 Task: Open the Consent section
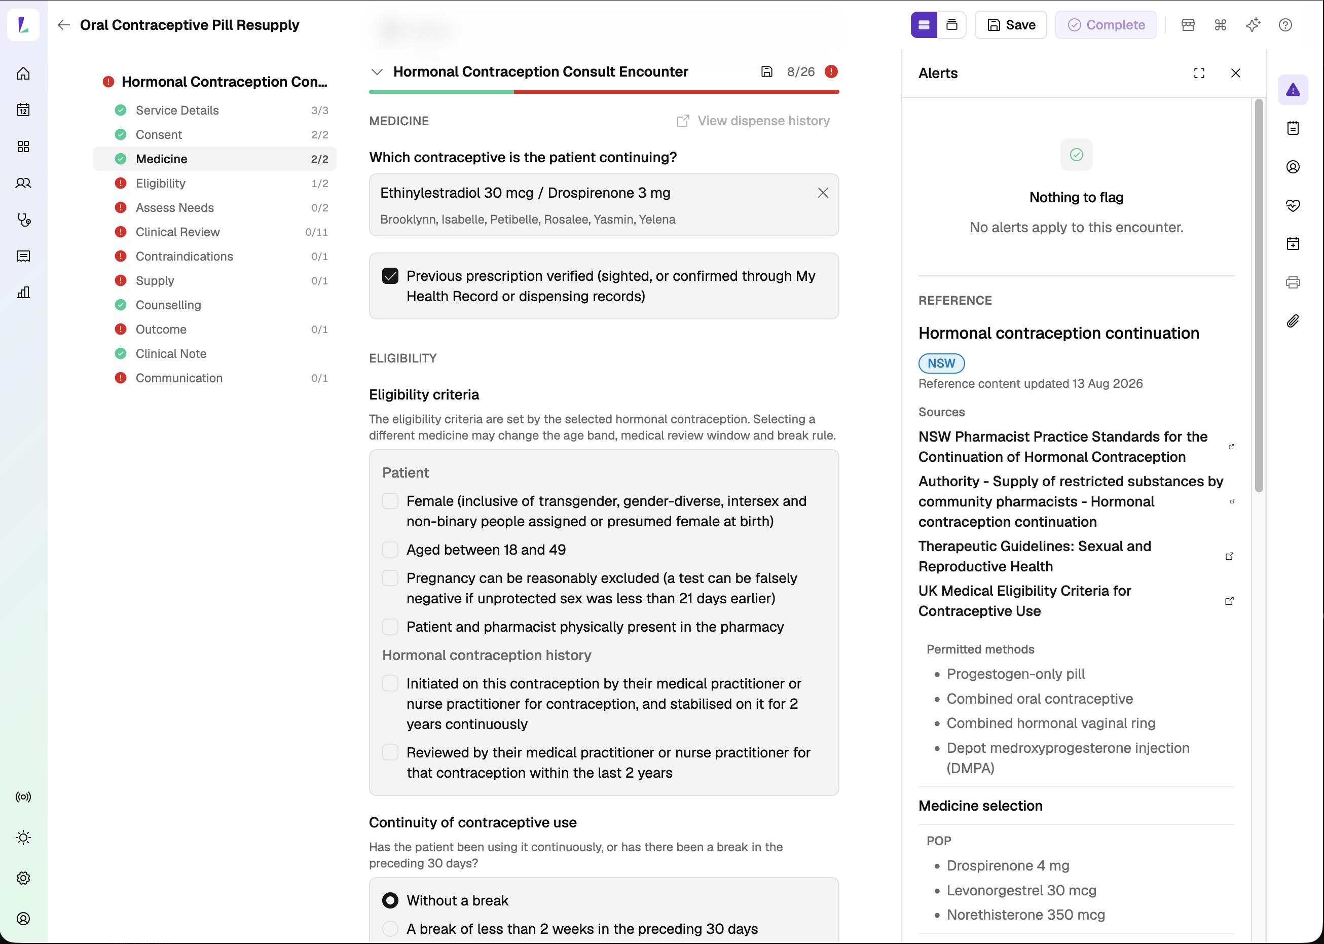click(215, 135)
